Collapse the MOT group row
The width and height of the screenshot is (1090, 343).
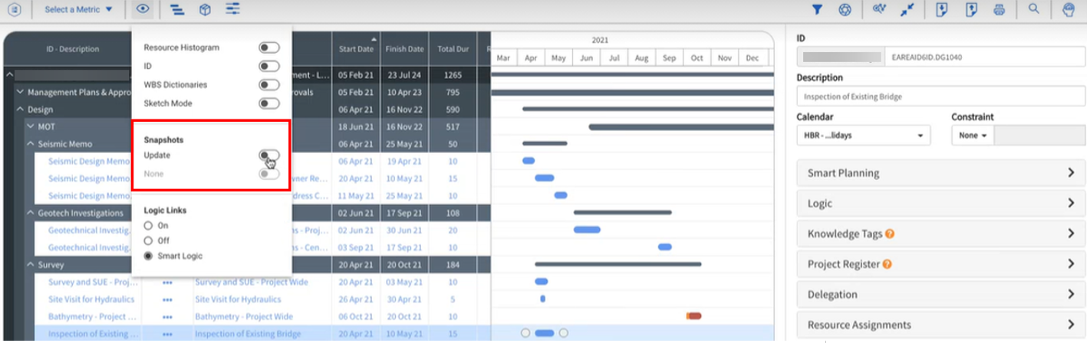[x=31, y=126]
